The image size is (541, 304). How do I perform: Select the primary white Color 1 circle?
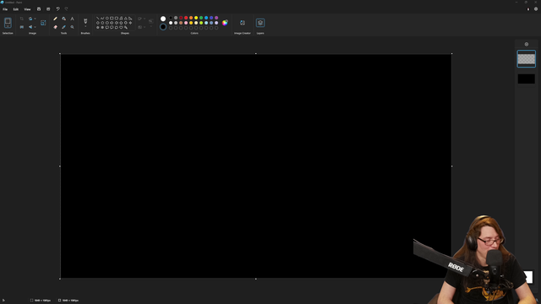click(x=163, y=19)
